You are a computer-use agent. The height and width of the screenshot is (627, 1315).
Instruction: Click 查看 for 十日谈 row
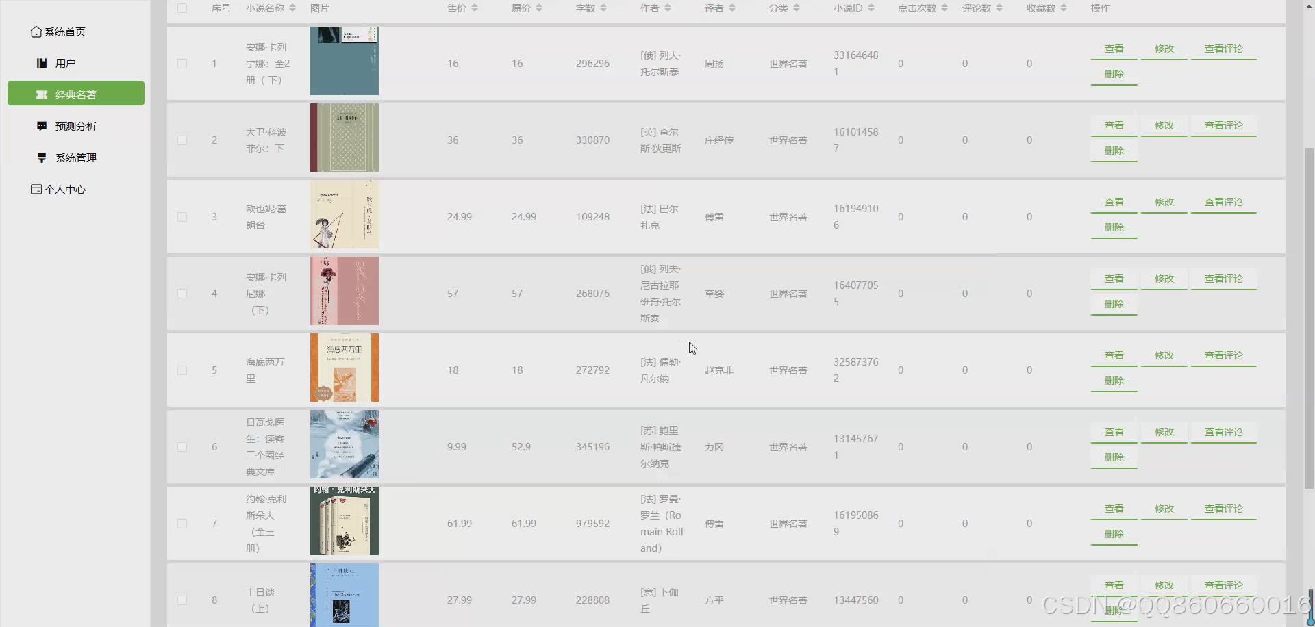pos(1114,585)
